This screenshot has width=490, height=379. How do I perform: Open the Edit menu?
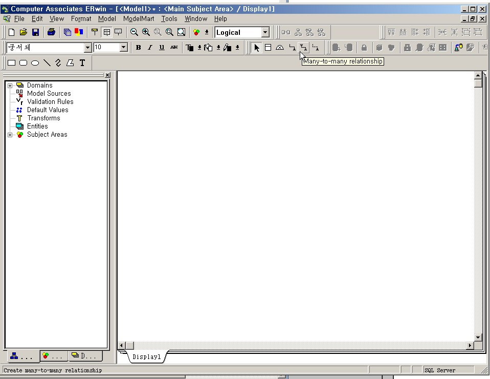(x=37, y=19)
